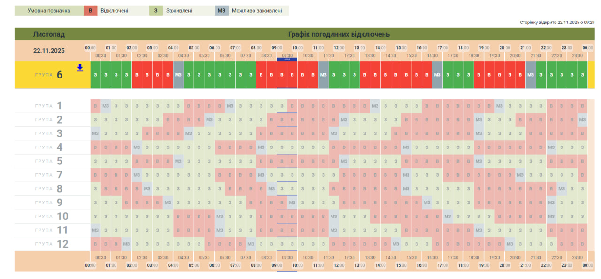Screen dimensions: 601x279
Task: Click the Листопад month header
Action: [49, 34]
